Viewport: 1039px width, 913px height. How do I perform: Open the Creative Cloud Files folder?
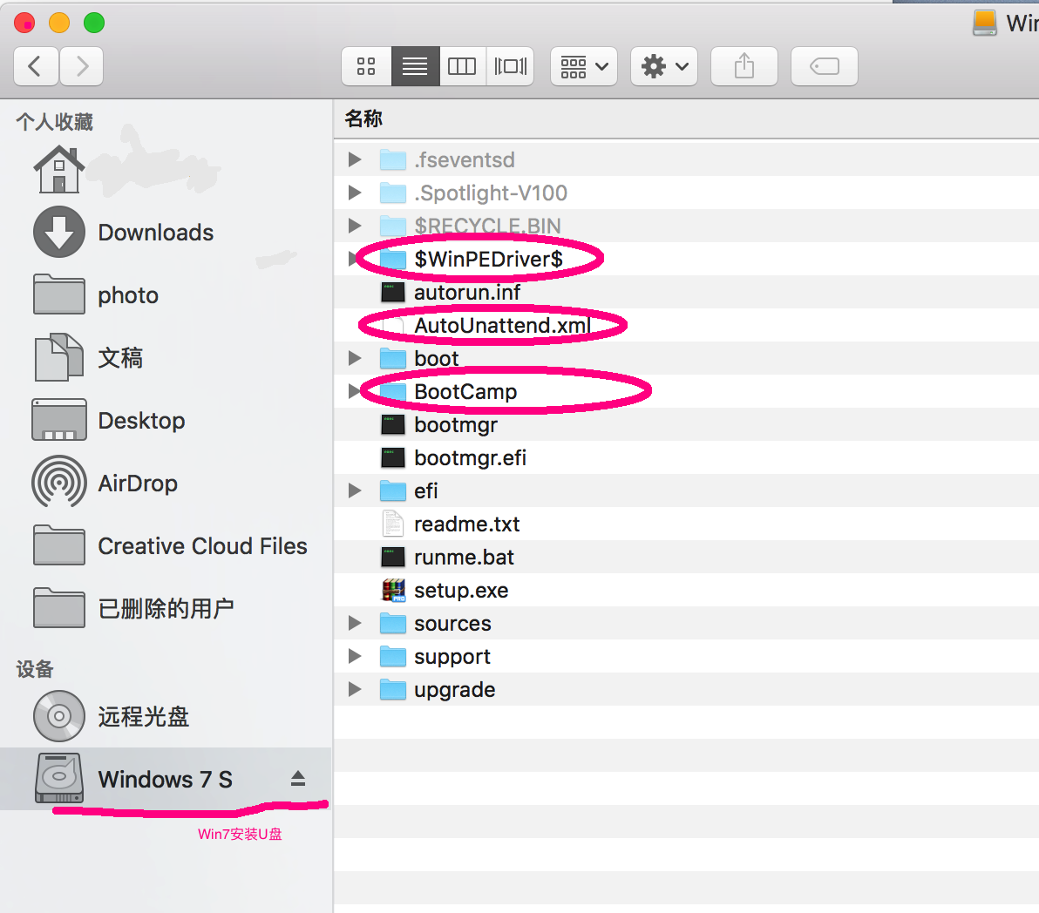[x=203, y=545]
